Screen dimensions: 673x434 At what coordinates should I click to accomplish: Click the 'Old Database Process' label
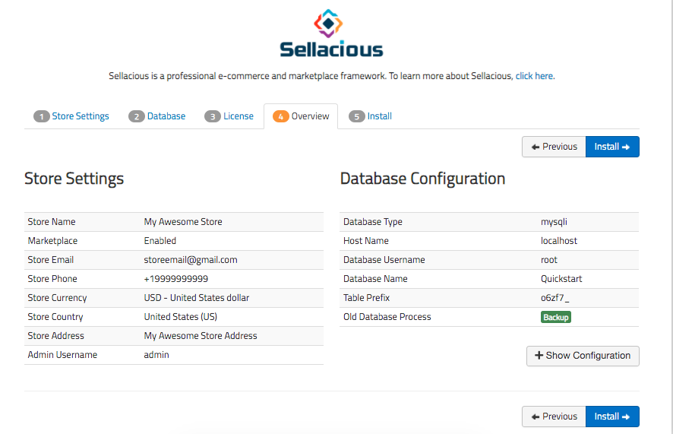coord(387,317)
